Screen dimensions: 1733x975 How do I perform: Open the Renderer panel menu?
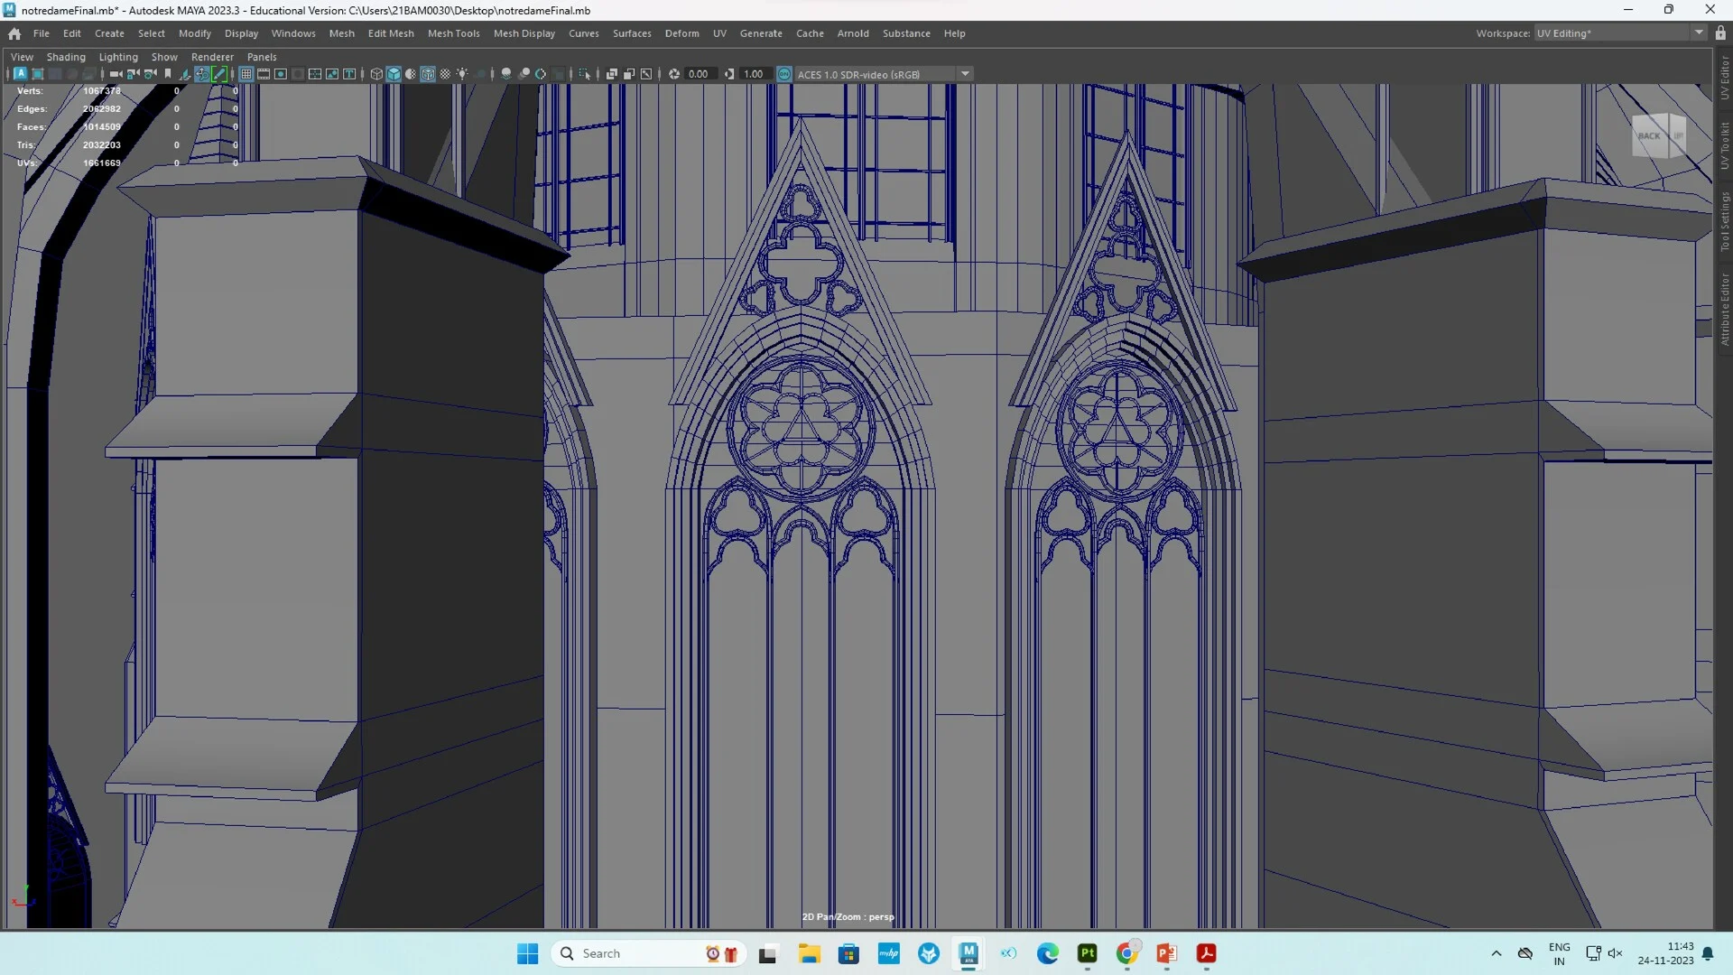(213, 57)
